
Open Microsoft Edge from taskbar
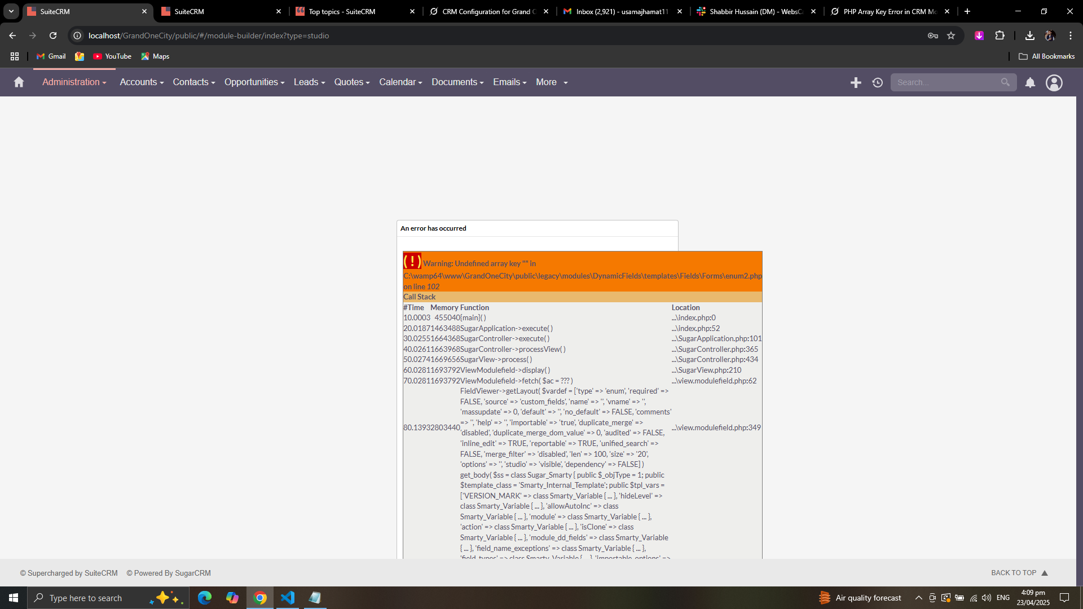coord(205,598)
